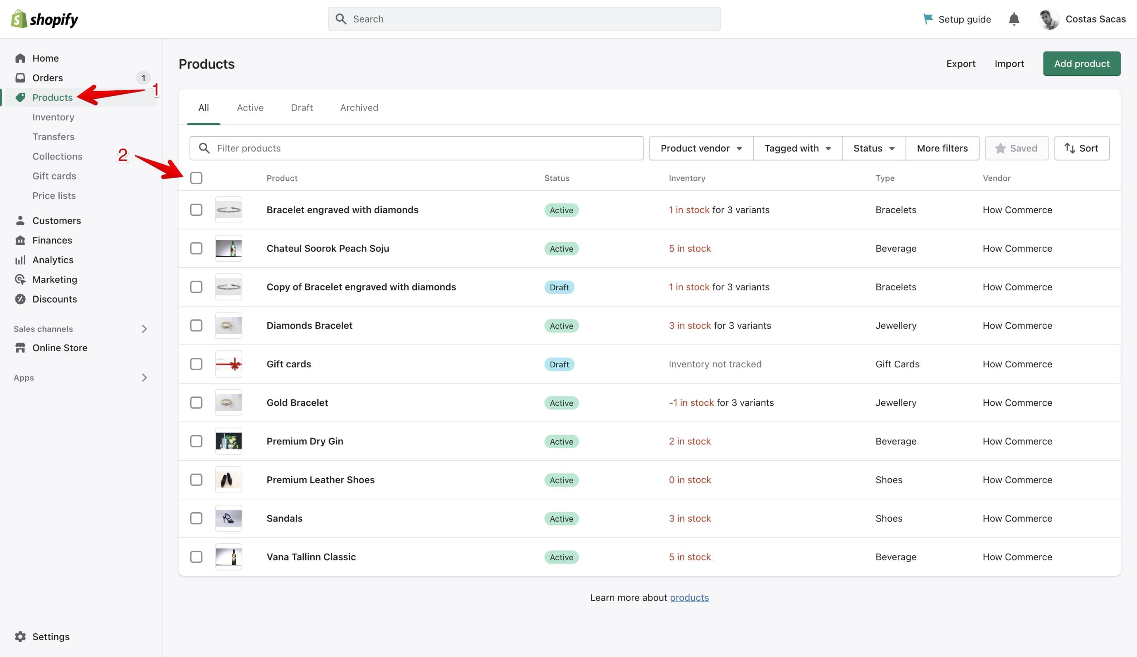Click the sort arrows icon
This screenshot has width=1137, height=657.
[1069, 148]
